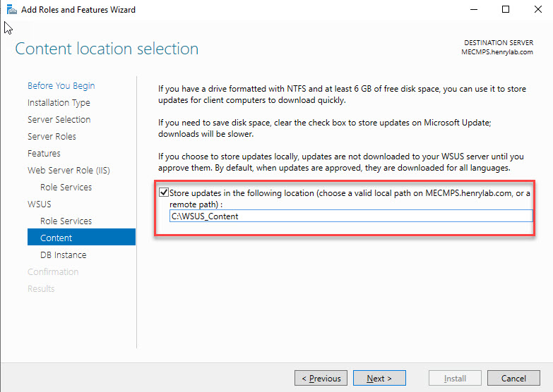The height and width of the screenshot is (392, 553).
Task: Navigate to Server Roles step
Action: 52,137
